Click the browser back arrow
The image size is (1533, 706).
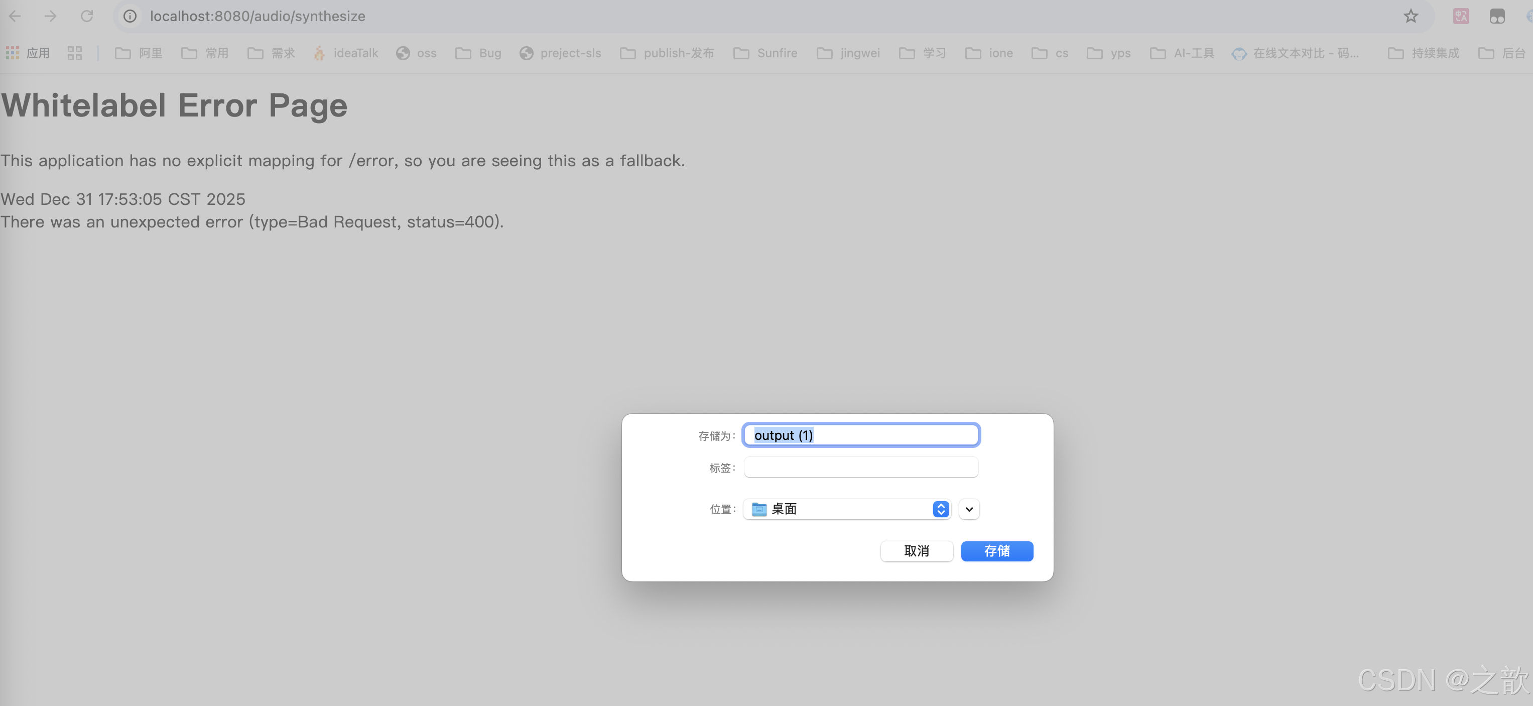(x=15, y=16)
